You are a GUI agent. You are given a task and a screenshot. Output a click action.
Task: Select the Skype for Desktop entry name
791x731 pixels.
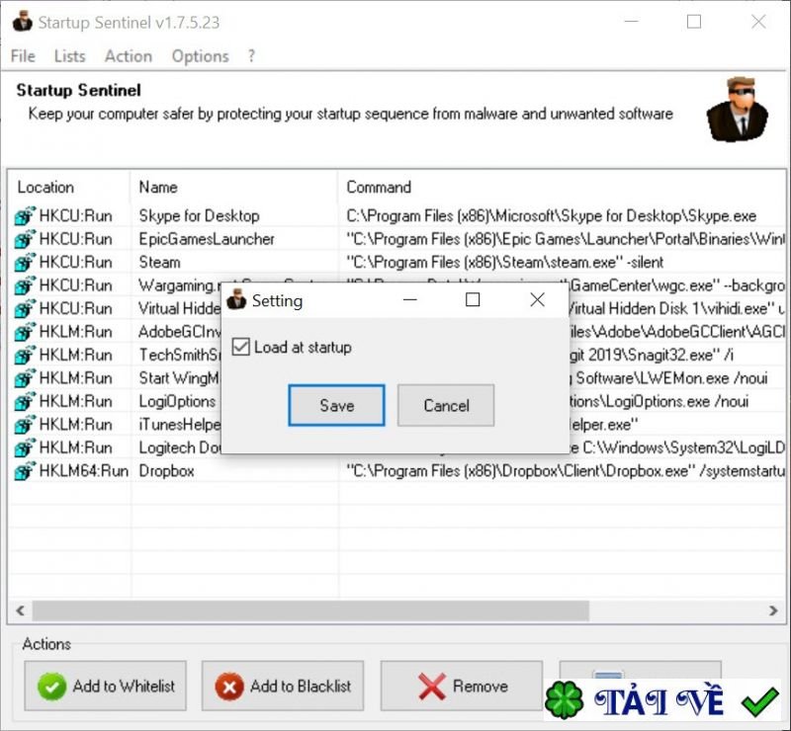pos(199,215)
